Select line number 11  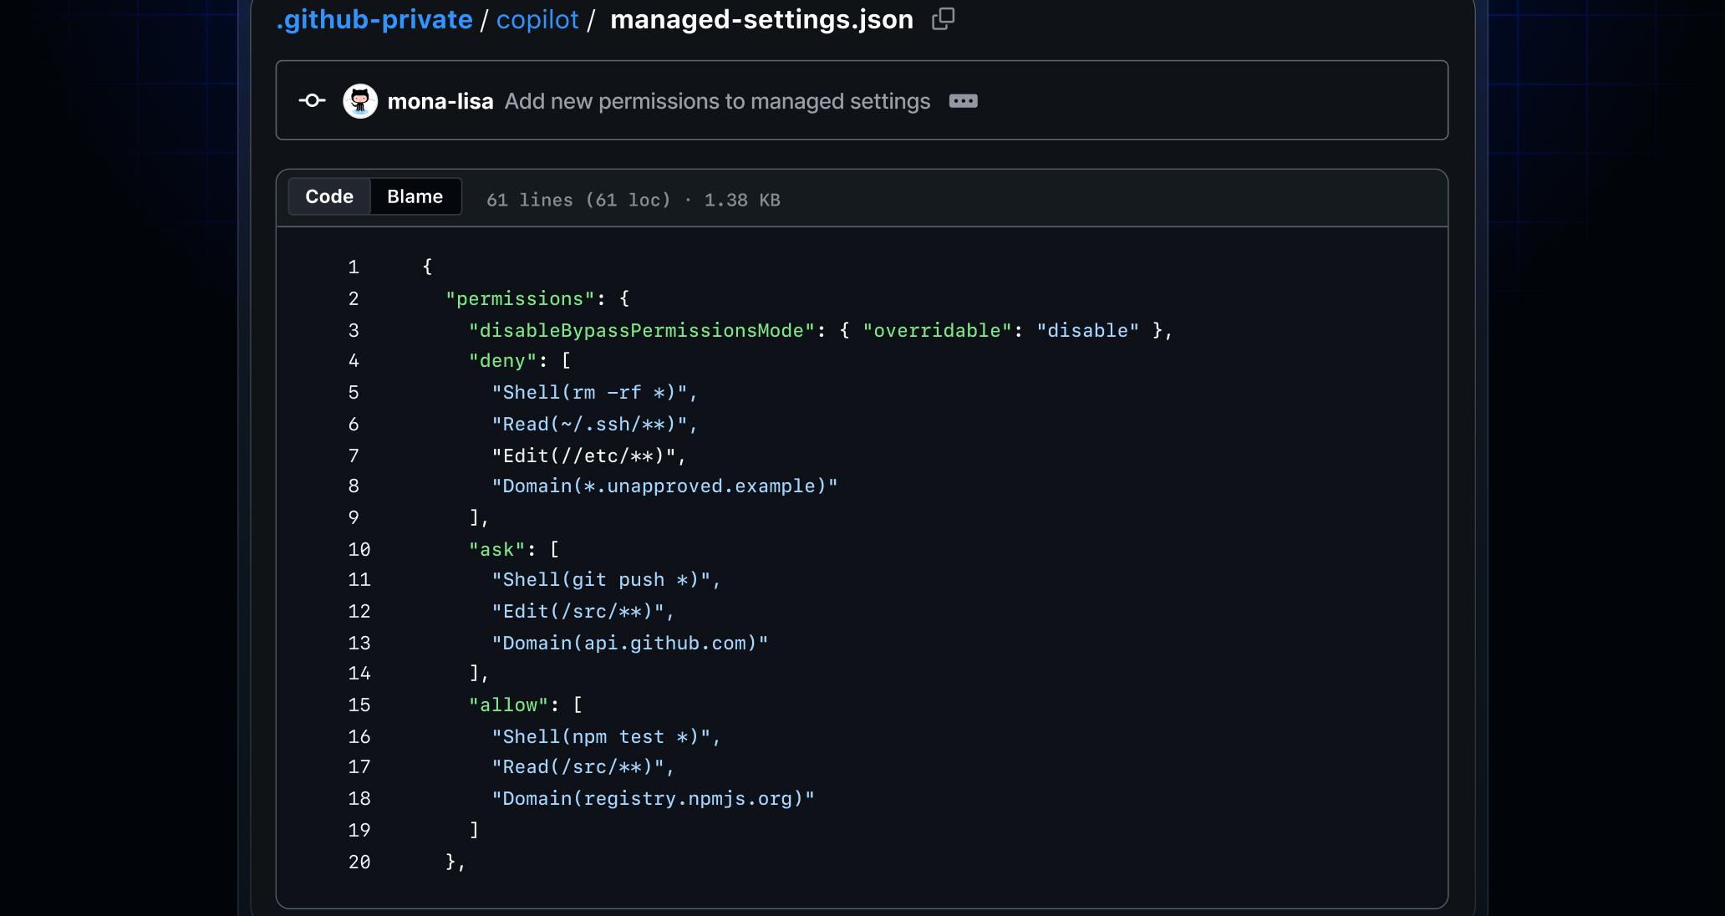tap(359, 579)
